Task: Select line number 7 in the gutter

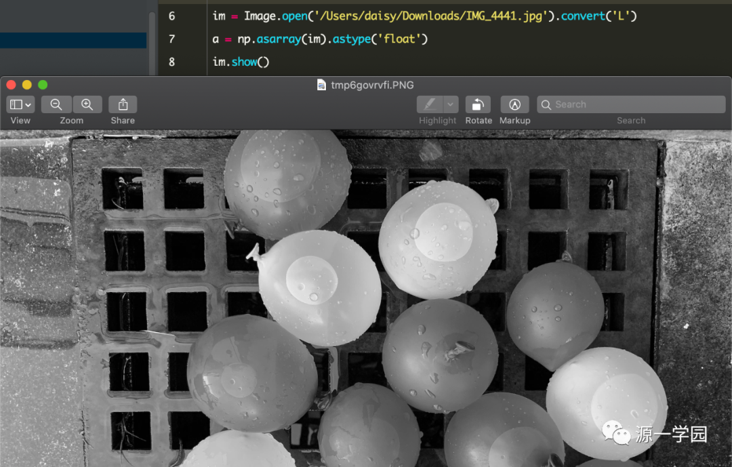Action: point(171,39)
